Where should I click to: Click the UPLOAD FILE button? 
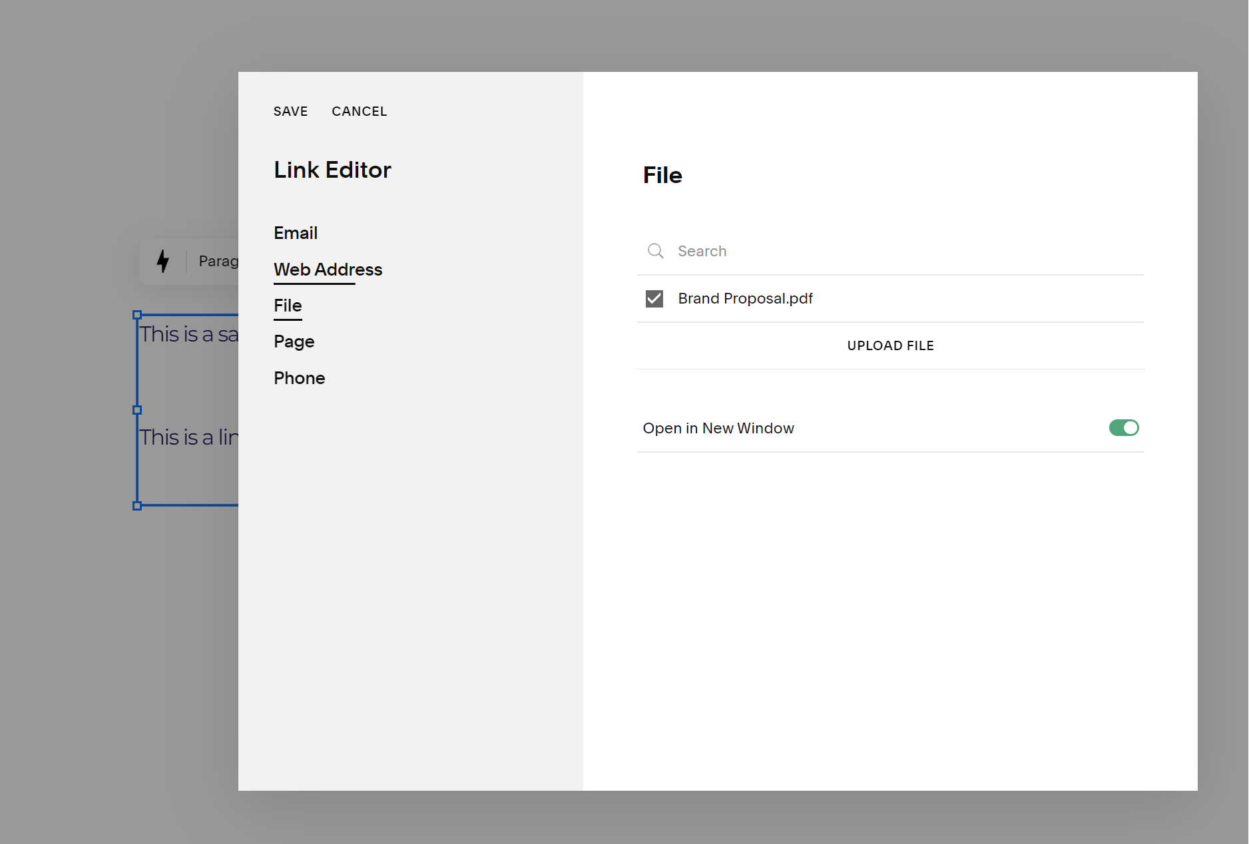coord(890,345)
